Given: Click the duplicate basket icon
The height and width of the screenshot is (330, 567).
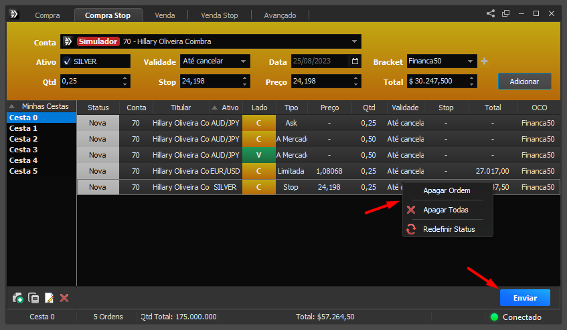Looking at the screenshot, I should [x=33, y=298].
